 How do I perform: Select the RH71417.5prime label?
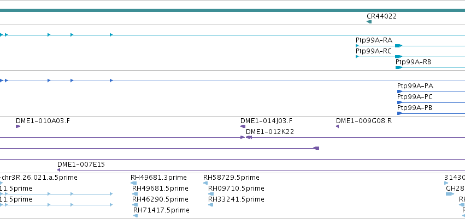point(161,210)
